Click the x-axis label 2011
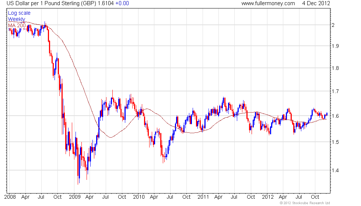This screenshot has width=361, height=206. [203, 197]
